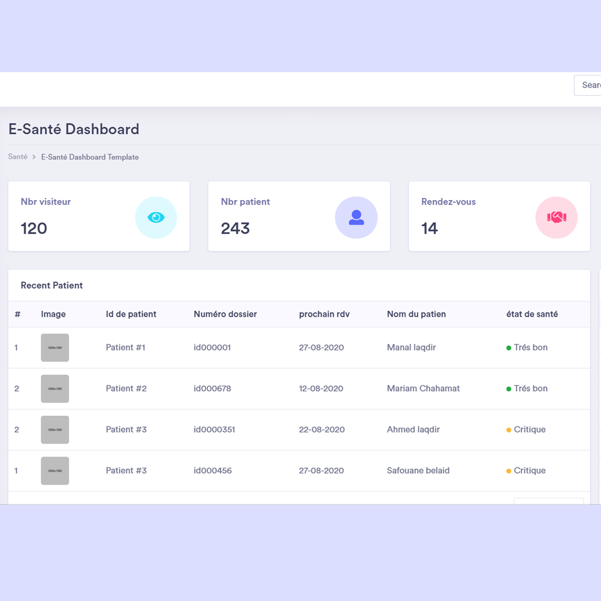
Task: Sort by Nom du patien column header
Action: [416, 314]
